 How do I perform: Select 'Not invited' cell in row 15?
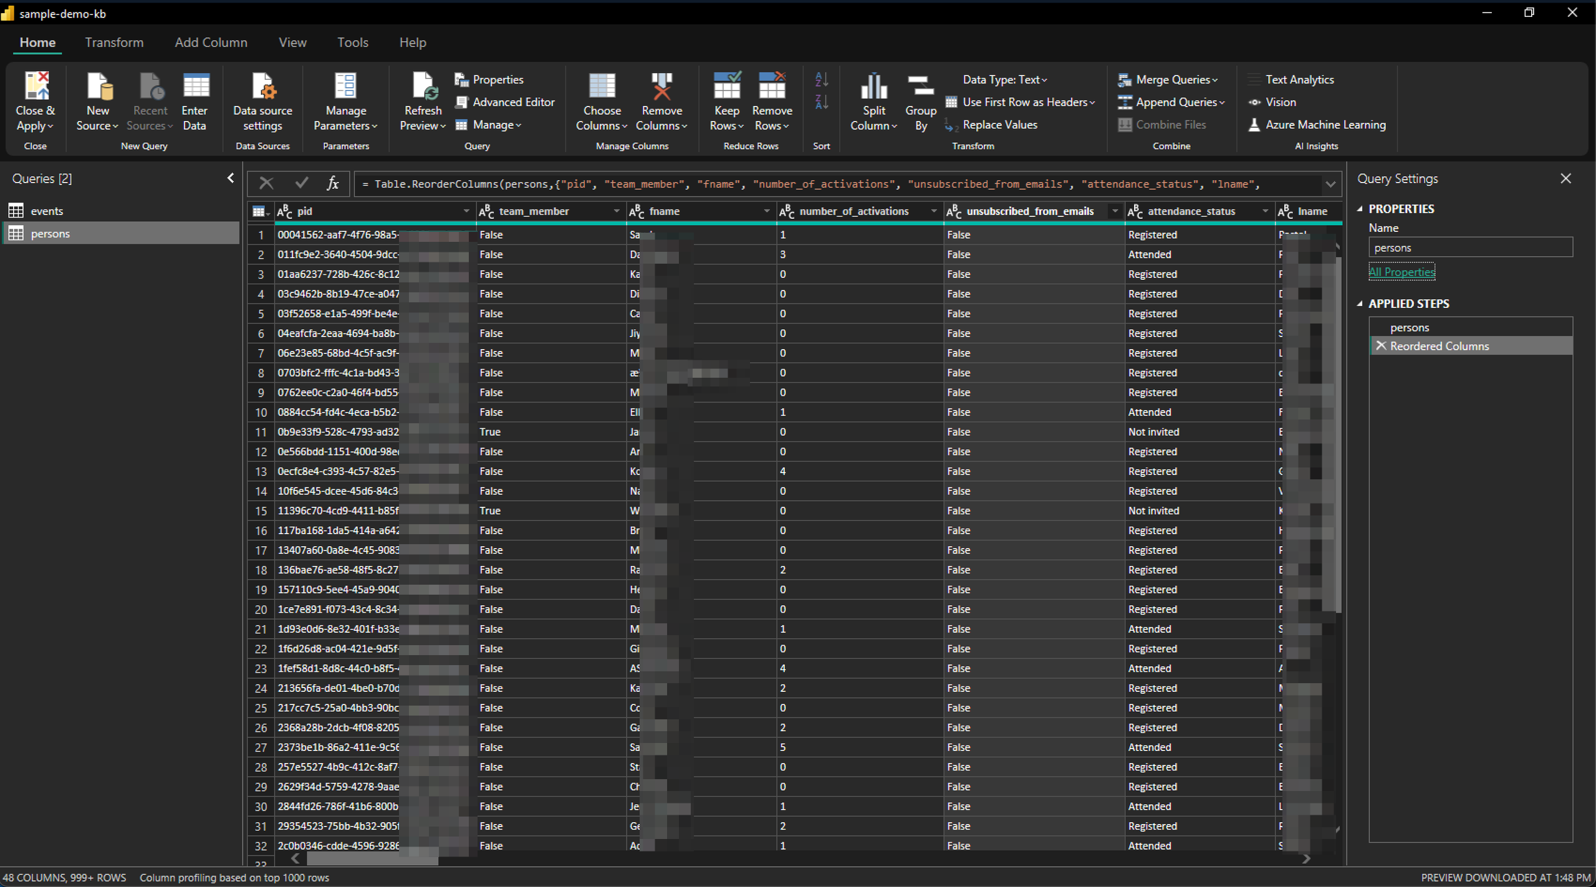[x=1199, y=511]
